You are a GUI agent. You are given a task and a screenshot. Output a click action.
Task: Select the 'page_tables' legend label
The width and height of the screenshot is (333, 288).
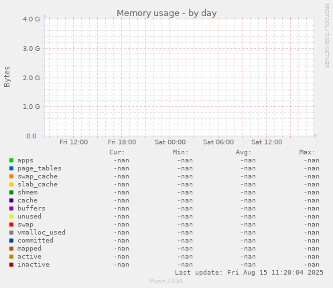pos(40,168)
